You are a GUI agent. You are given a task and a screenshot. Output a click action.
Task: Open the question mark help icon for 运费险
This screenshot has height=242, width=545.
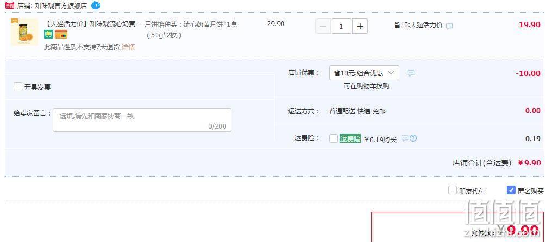pos(413,138)
